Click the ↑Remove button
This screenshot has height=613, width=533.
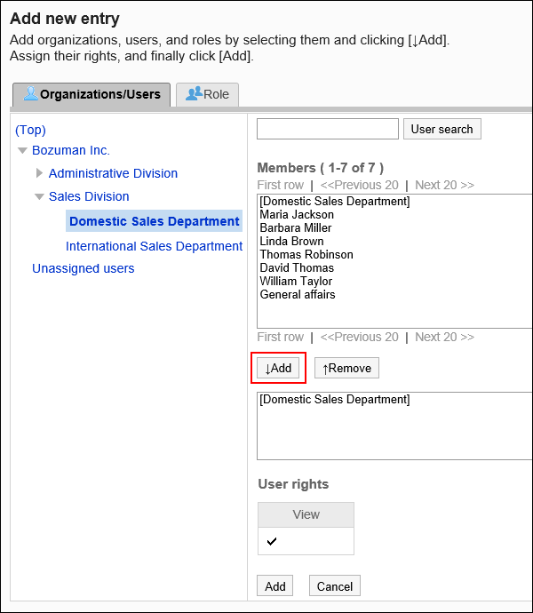[x=346, y=368]
